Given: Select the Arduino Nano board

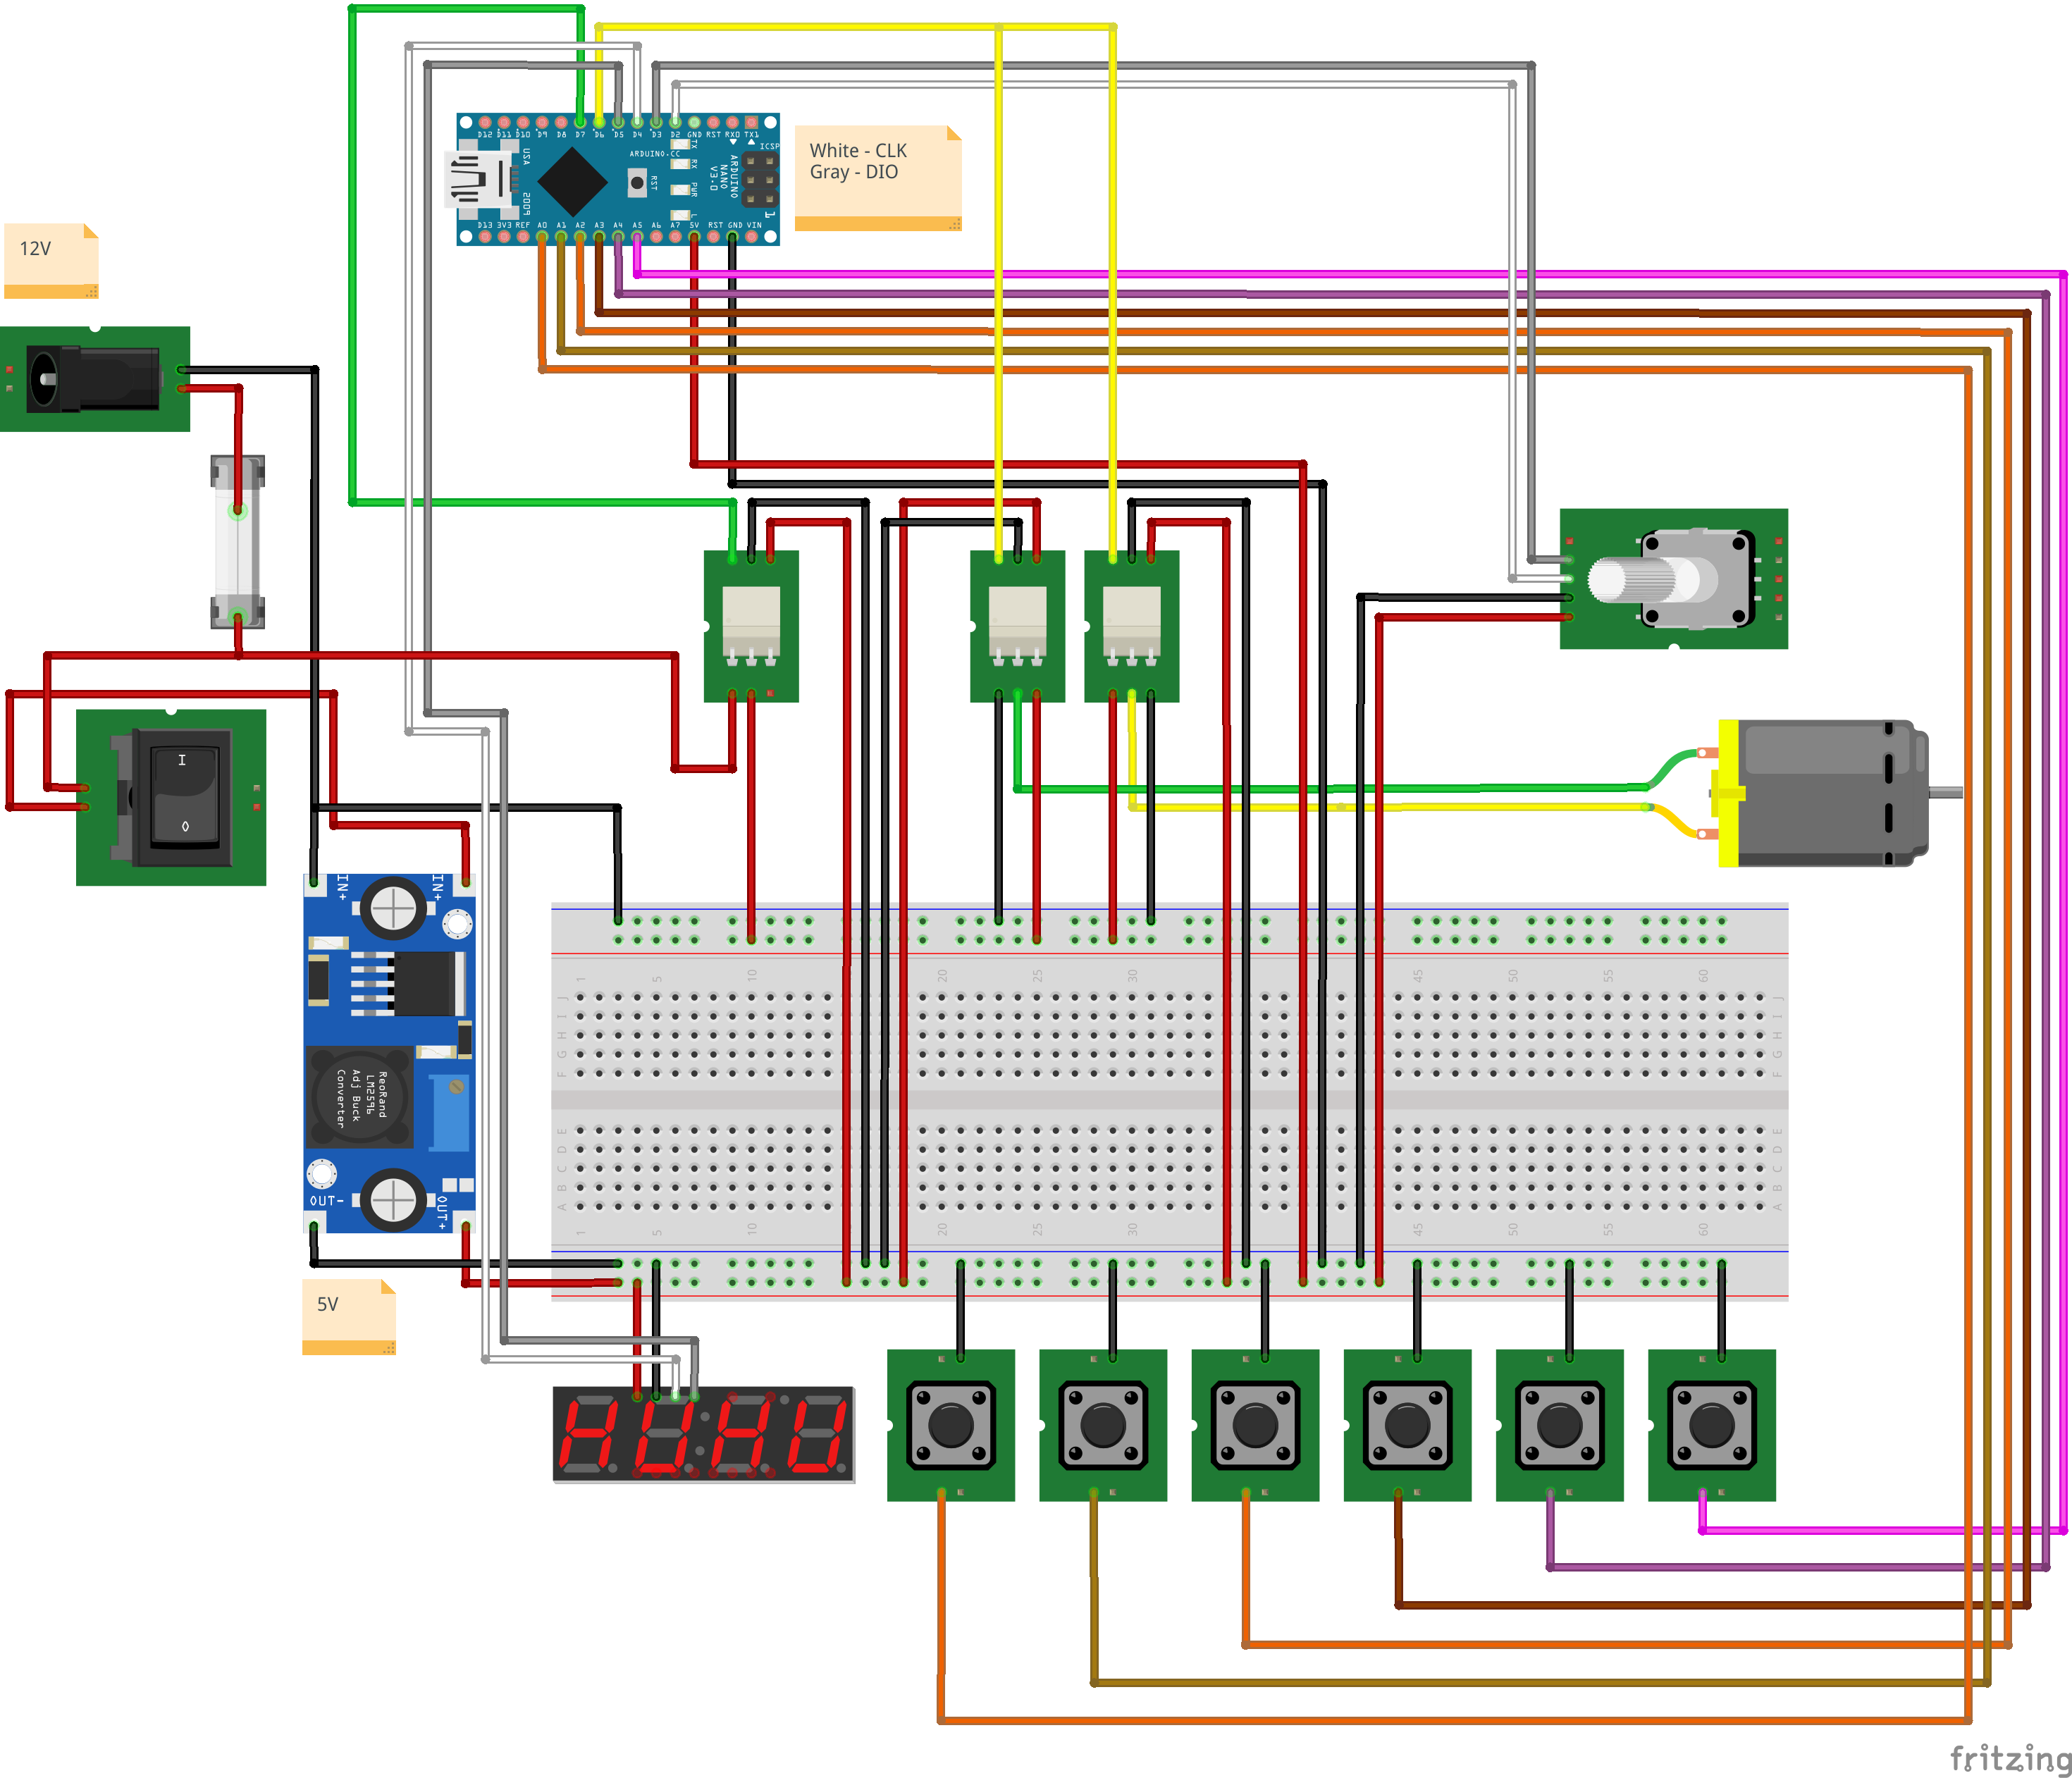Looking at the screenshot, I should pos(617,180).
